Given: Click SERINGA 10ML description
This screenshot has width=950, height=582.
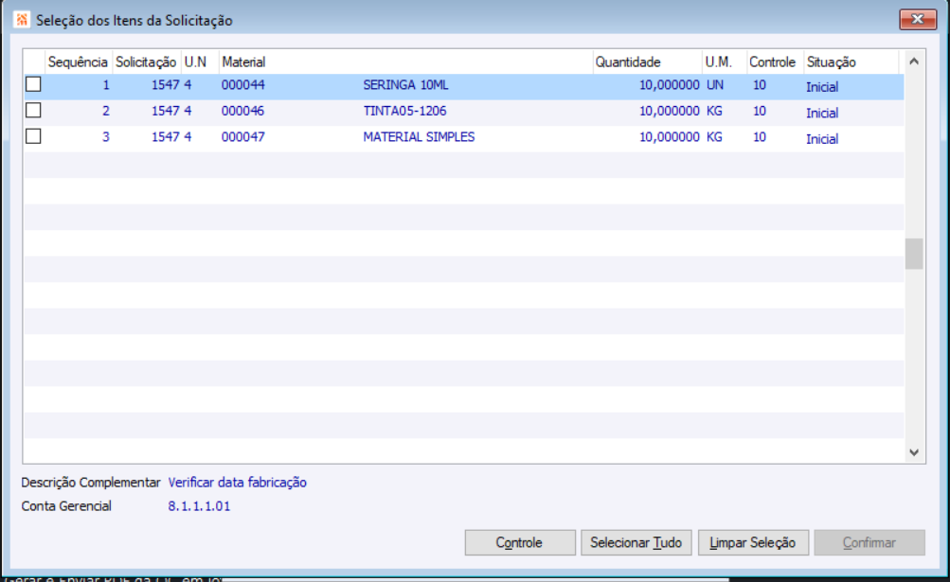Looking at the screenshot, I should point(406,85).
